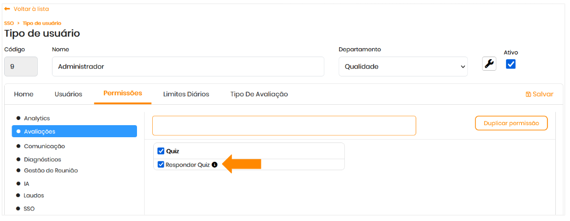Open the Diagnósticos permission category

[42, 159]
